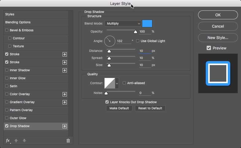Select Outer Glow settings row
The height and width of the screenshot is (148, 241).
36,118
